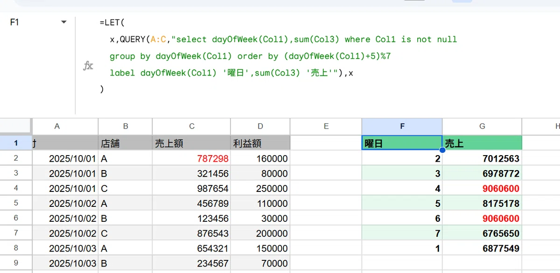Screen dimensions: 560x273
Task: Select profit cell 200000
Action: 260,233
